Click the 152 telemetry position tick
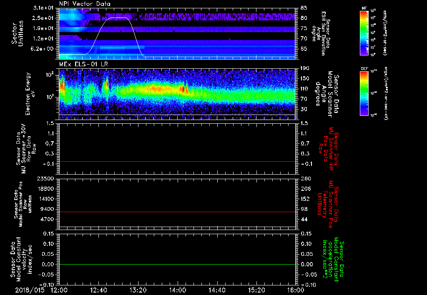This screenshot has height=295, width=427. [x=305, y=199]
